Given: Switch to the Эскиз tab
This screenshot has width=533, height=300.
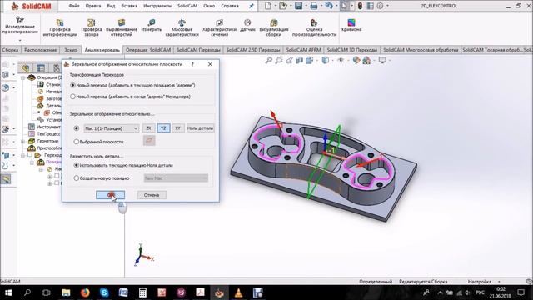Looking at the screenshot, I should tap(71, 50).
